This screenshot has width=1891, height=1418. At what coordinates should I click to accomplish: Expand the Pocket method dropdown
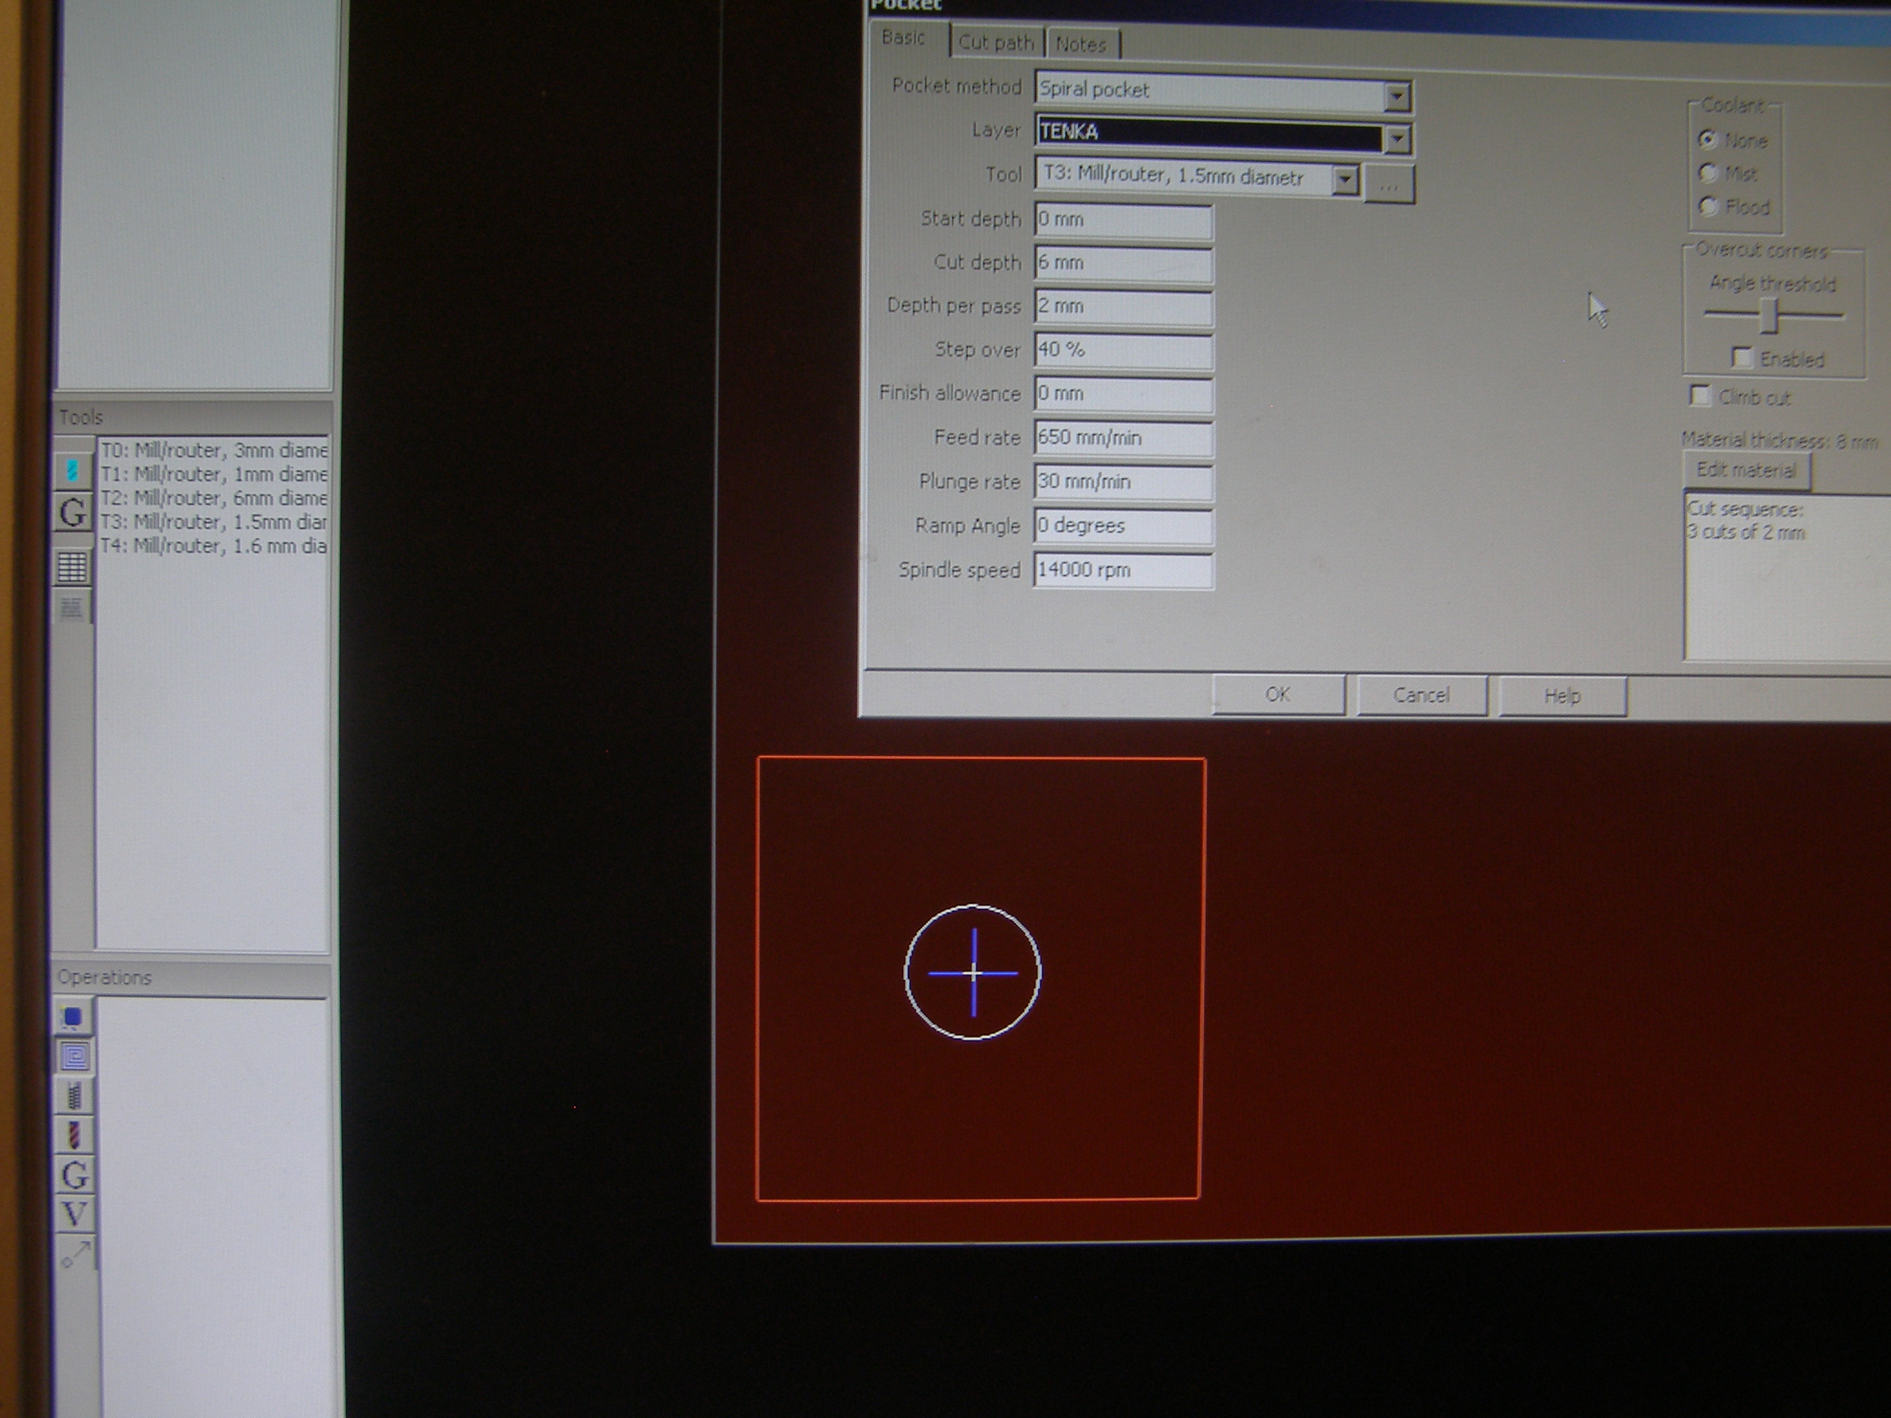(1397, 97)
